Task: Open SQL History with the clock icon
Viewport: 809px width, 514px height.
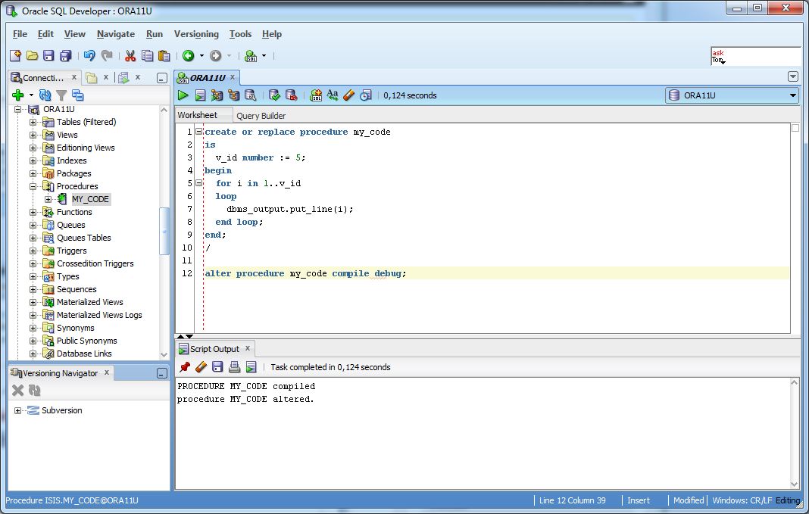Action: point(366,95)
